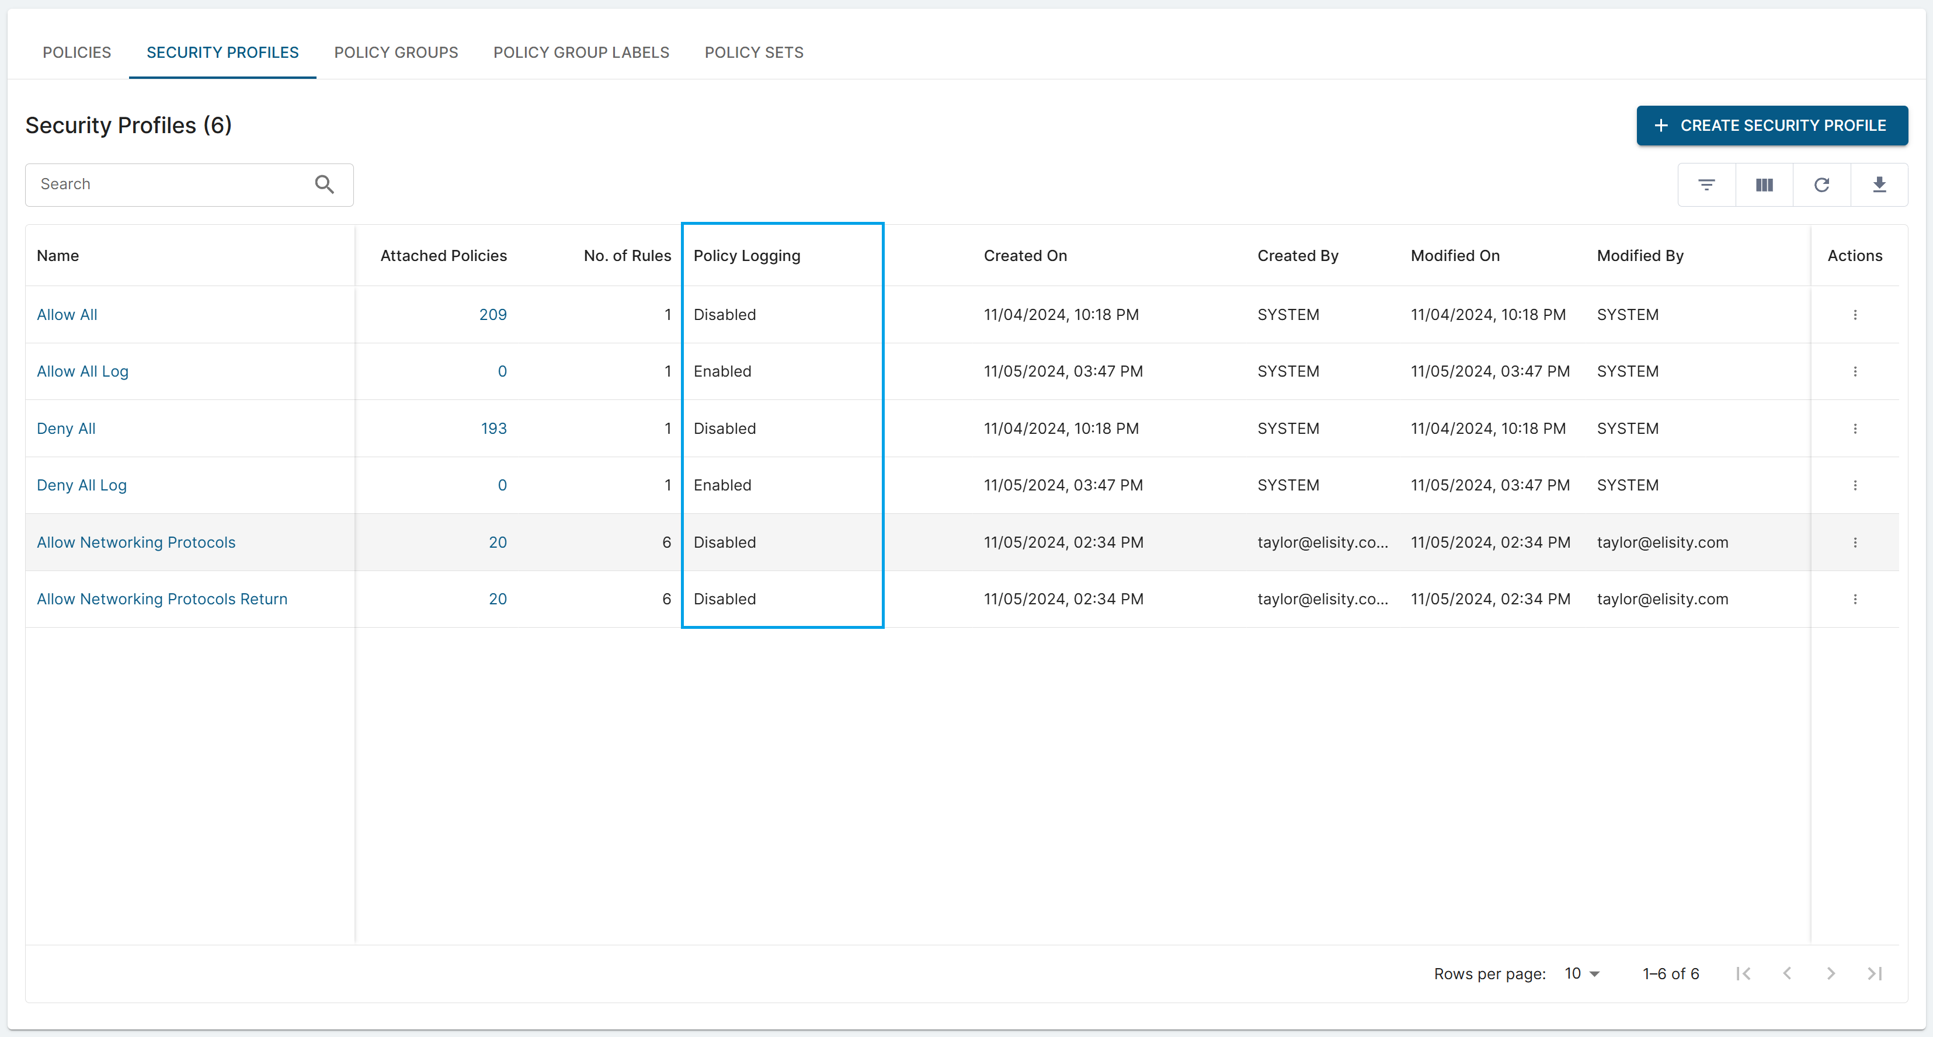Open actions menu for Allow All row
Viewport: 1933px width, 1037px height.
point(1855,314)
